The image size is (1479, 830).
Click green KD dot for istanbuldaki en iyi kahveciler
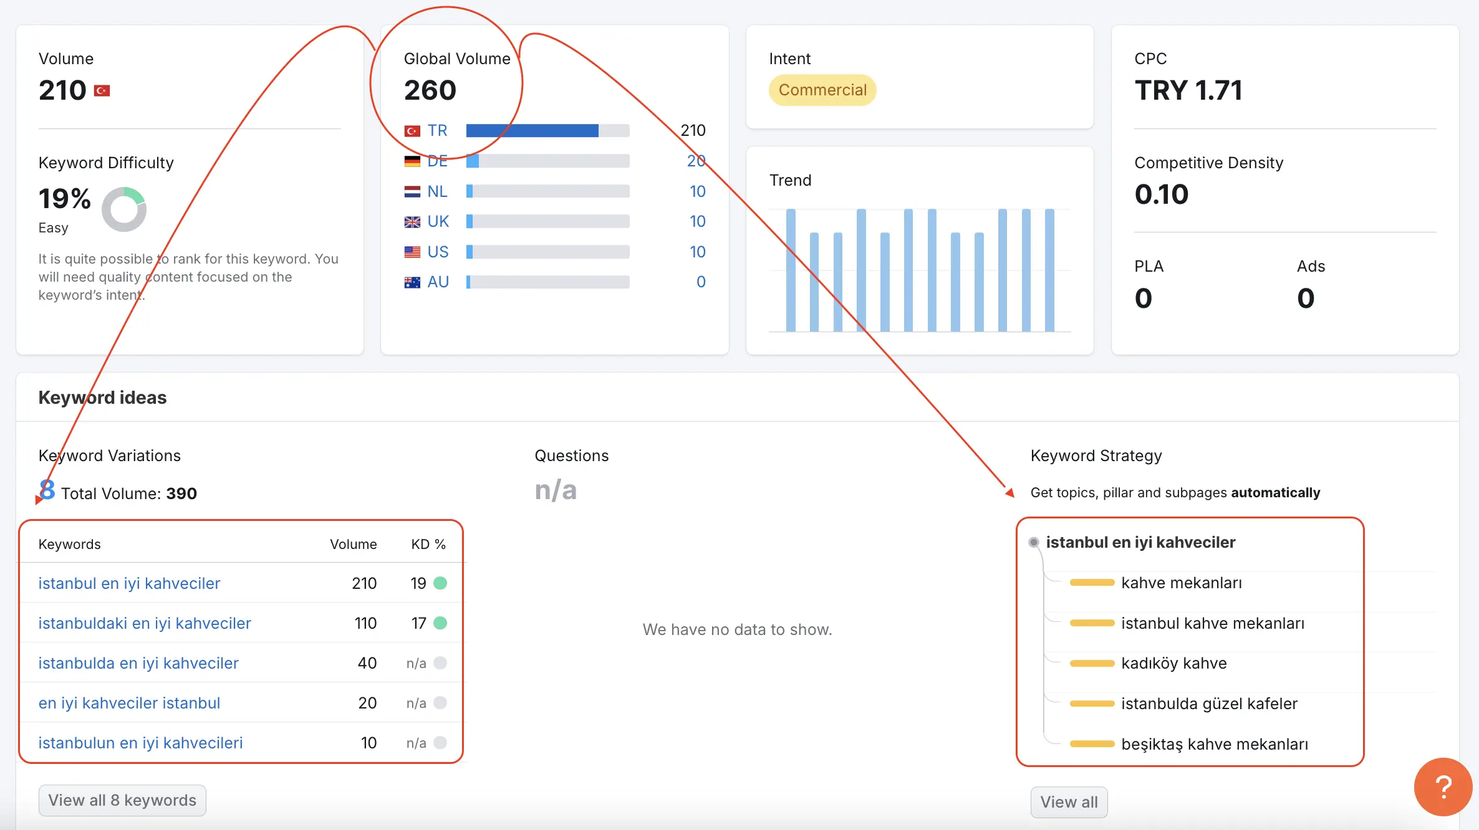[x=440, y=623]
